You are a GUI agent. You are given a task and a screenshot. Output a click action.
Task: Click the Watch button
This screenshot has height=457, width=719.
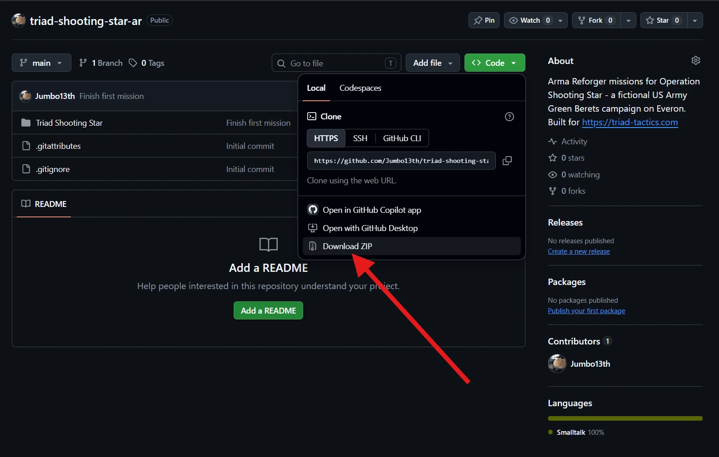coord(529,20)
